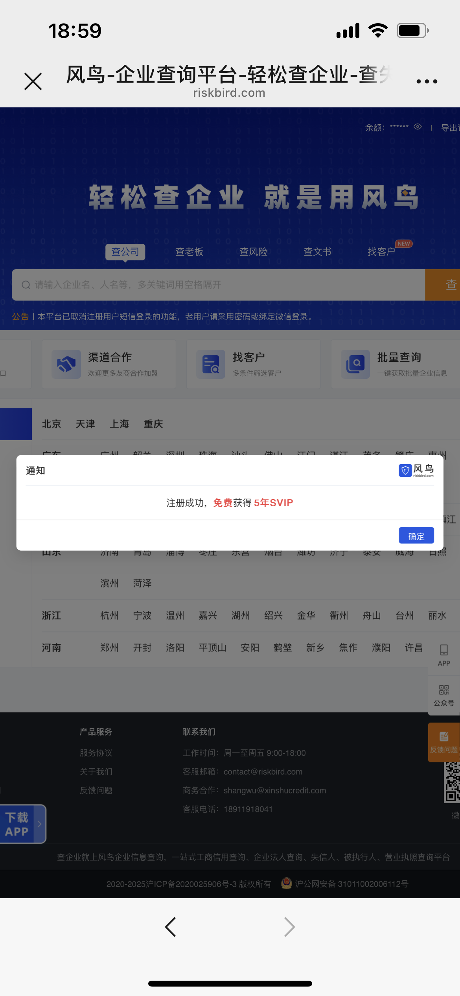Show the 公众号 QR code icon
This screenshot has height=996, width=460.
[443, 690]
